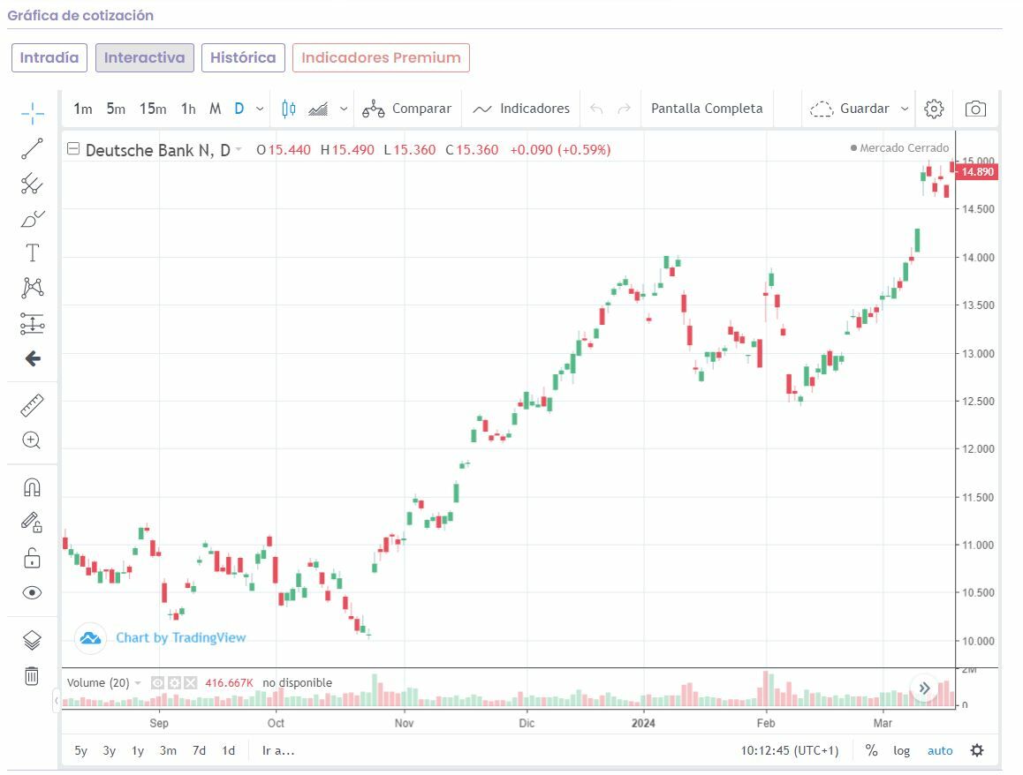Click the 10:12:45 (UTC+1) timezone
The image size is (1023, 775).
point(790,751)
